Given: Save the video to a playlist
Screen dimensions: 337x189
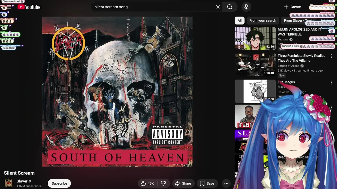Looking at the screenshot, I should pyautogui.click(x=207, y=183).
